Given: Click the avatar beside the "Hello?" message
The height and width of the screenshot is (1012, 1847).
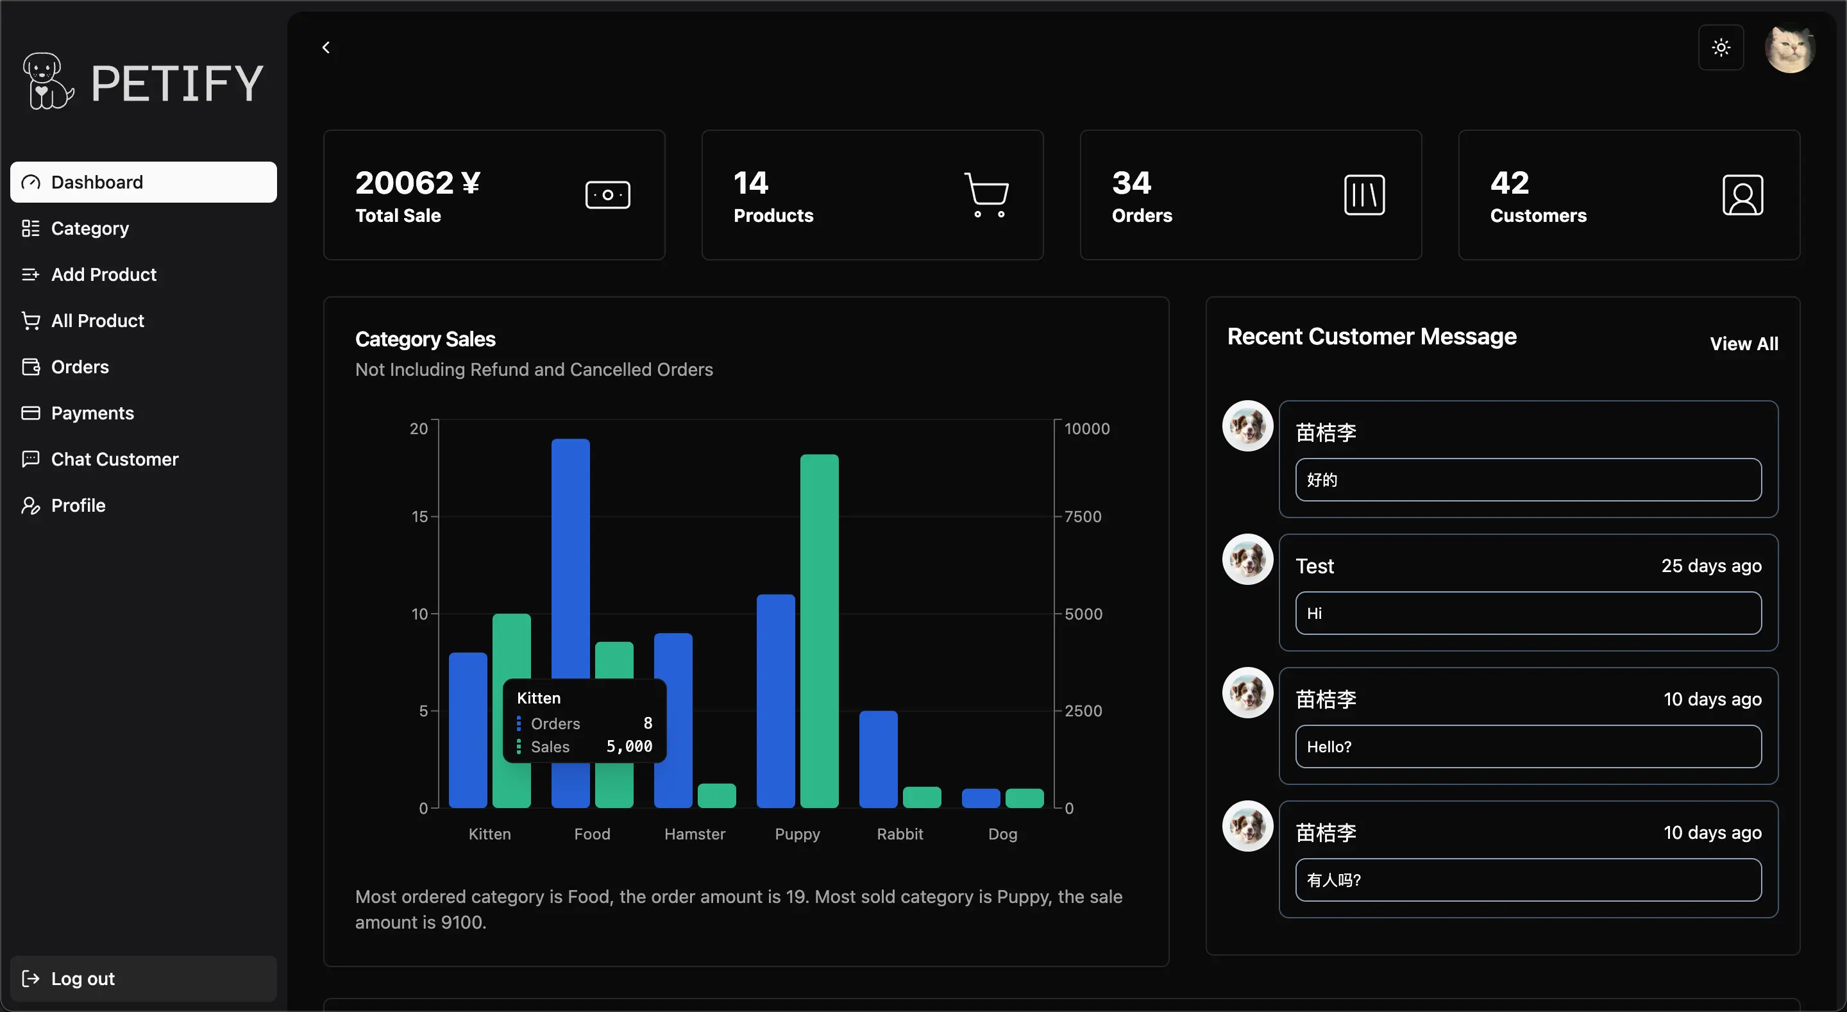Looking at the screenshot, I should coord(1247,693).
